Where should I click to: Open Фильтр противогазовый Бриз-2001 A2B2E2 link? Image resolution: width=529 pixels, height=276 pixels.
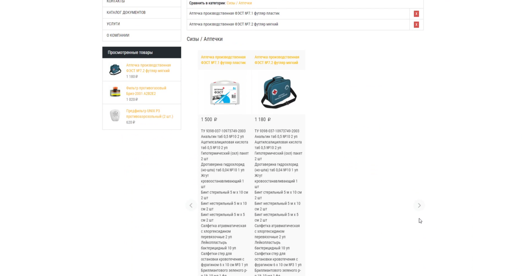point(146,91)
